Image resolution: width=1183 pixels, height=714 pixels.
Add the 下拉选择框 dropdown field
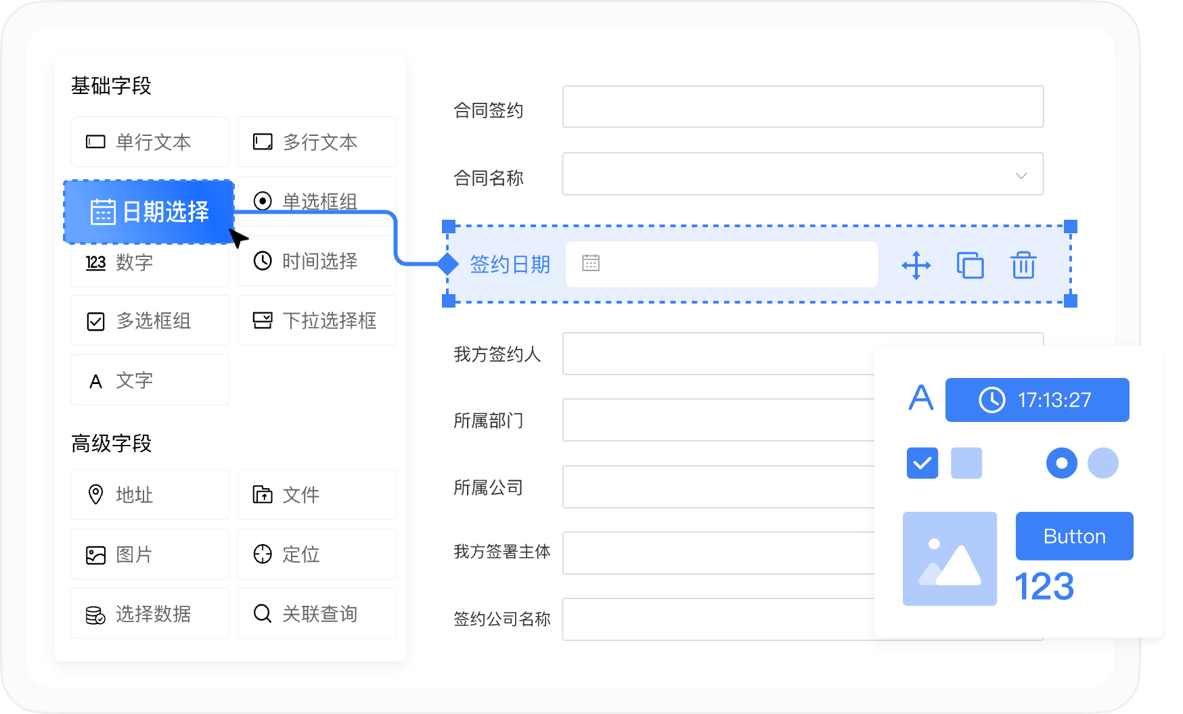click(x=317, y=320)
